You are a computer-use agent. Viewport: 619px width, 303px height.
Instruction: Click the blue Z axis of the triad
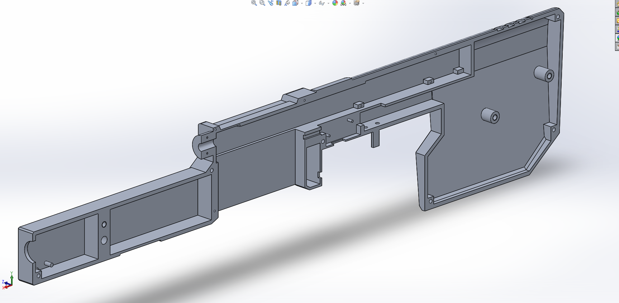pyautogui.click(x=8, y=283)
